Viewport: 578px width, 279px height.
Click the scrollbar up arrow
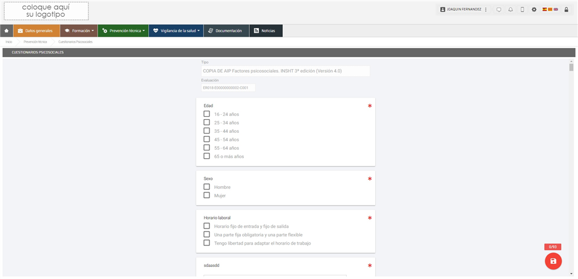tap(571, 61)
